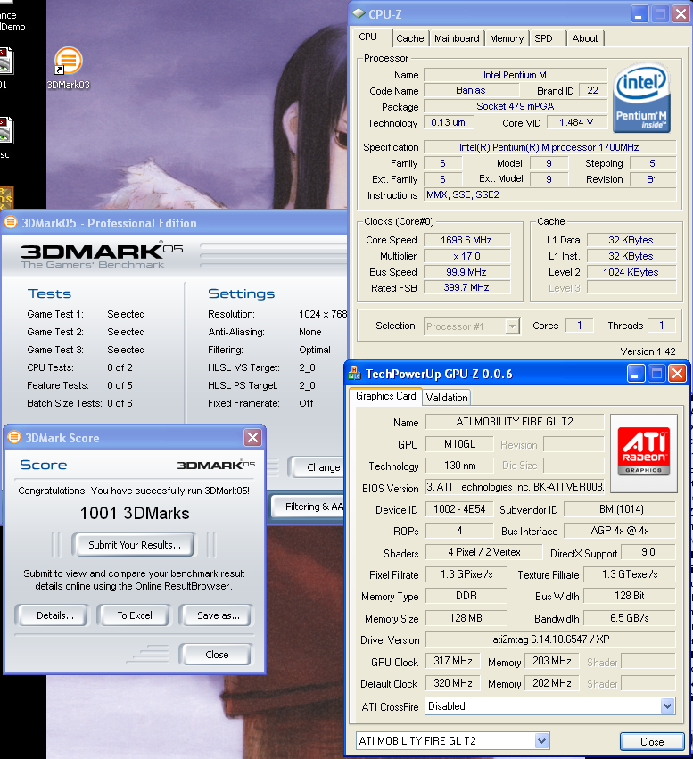Image resolution: width=693 pixels, height=759 pixels.
Task: Click the Multiplier value x 17.0
Action: (466, 256)
